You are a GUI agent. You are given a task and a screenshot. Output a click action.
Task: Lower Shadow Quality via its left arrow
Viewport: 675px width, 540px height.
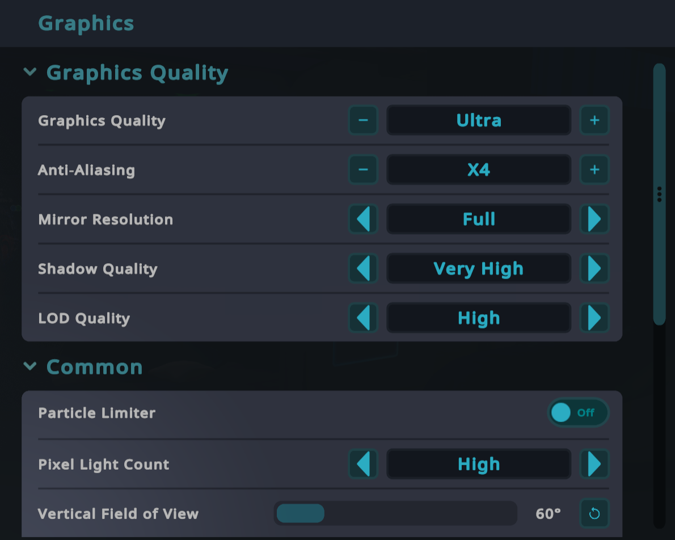363,268
